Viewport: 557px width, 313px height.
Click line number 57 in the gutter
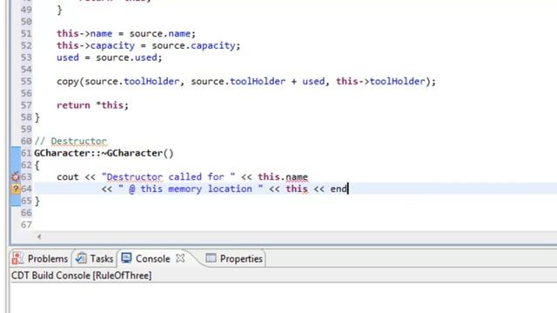pos(26,105)
